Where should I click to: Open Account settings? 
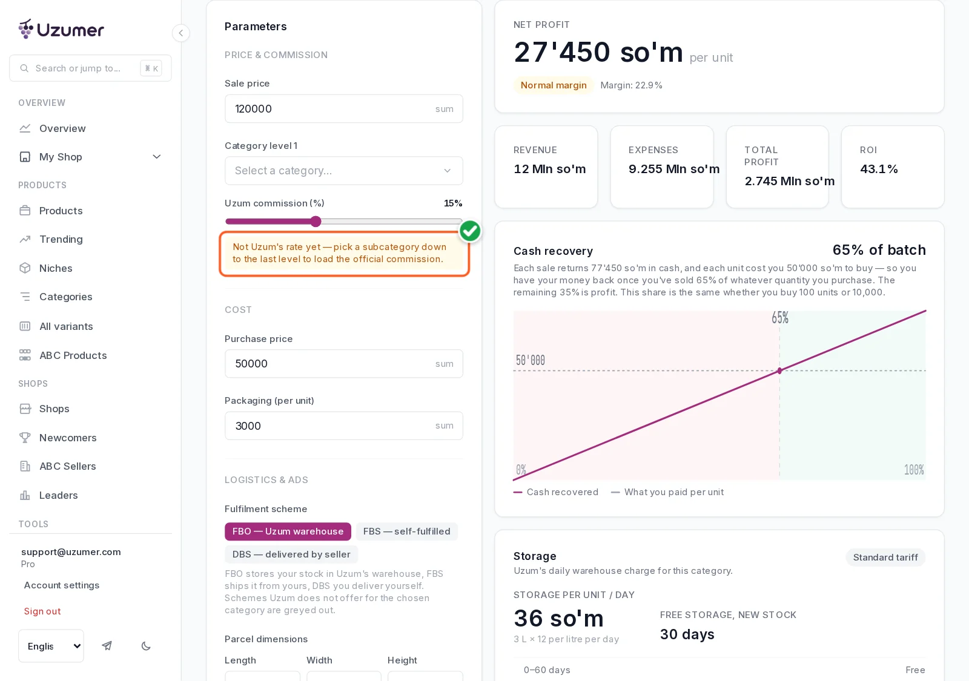(62, 585)
